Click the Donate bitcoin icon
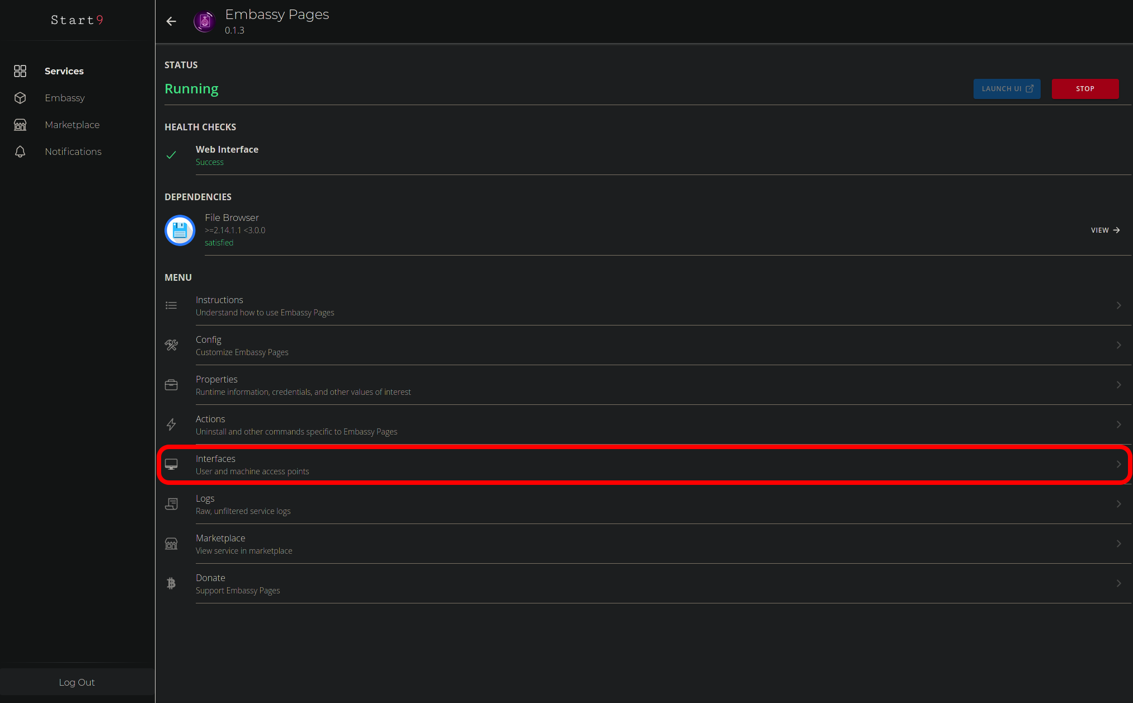 click(x=171, y=583)
